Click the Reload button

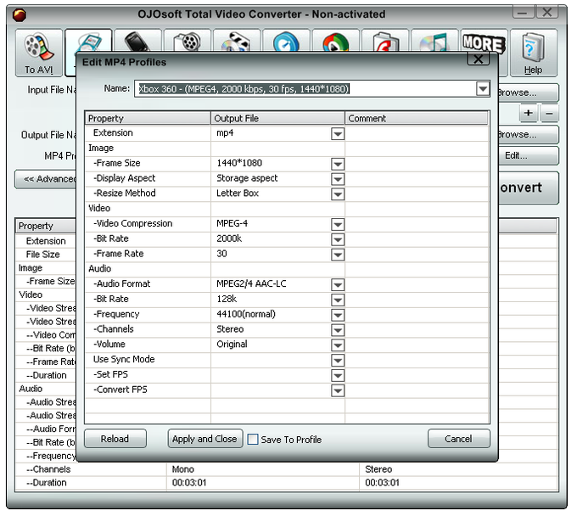coord(115,439)
